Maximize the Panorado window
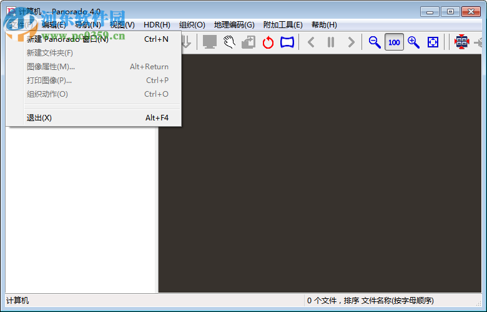Screen dimensions: 487x312 [x=450, y=12]
